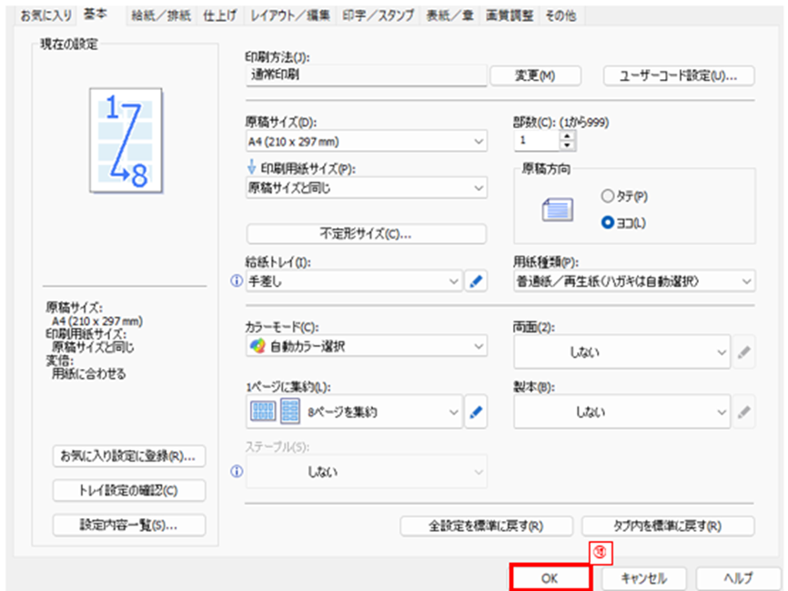Click the pencil edit icon beside 給紙トレイ

pyautogui.click(x=477, y=282)
